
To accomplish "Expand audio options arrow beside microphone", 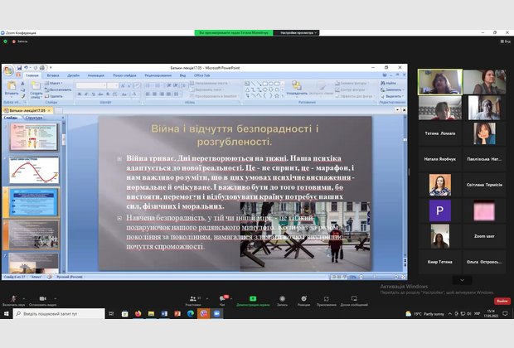I will click(x=23, y=295).
